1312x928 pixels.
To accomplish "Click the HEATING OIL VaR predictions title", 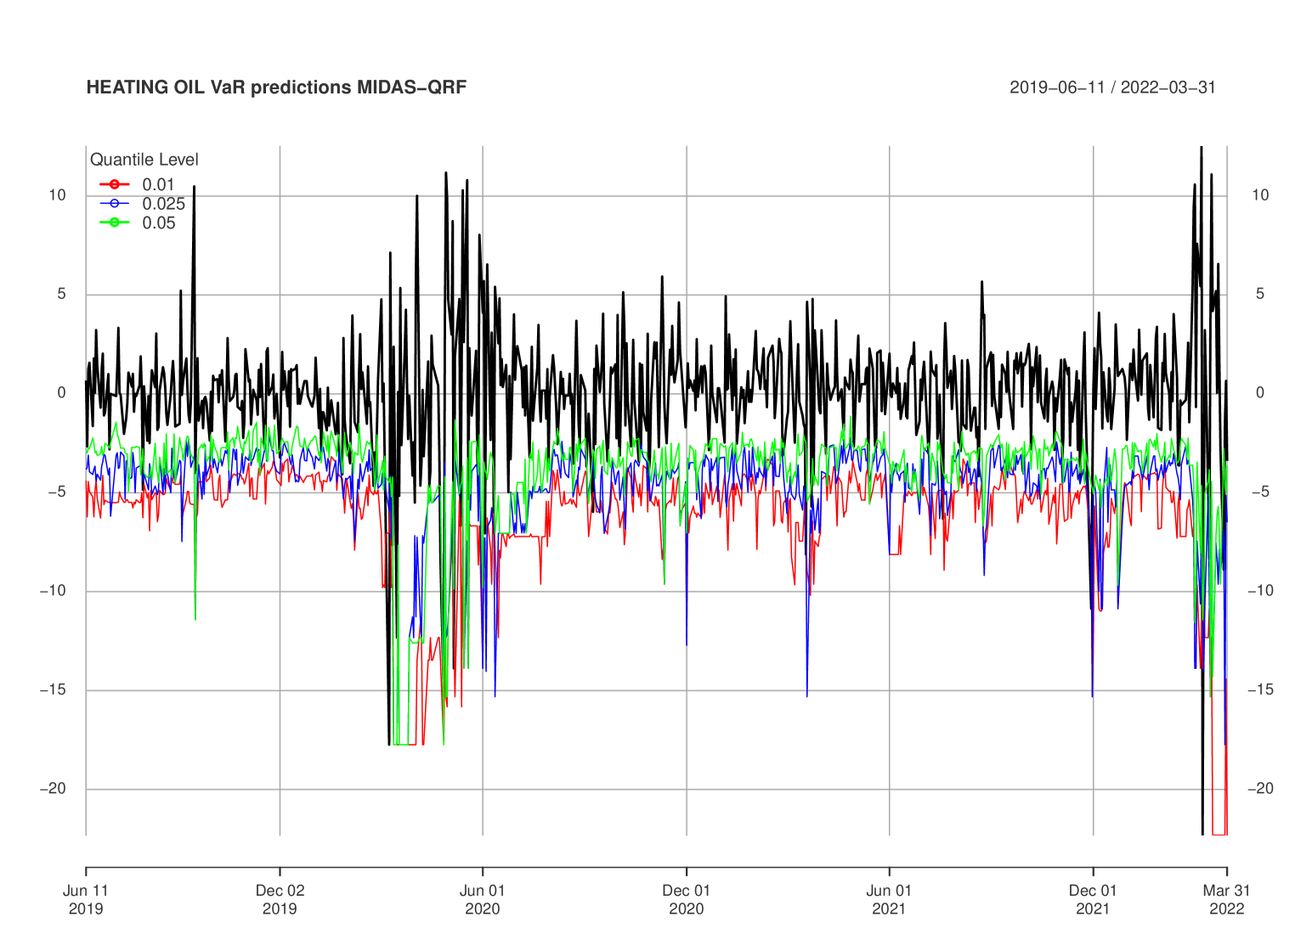I will pos(276,87).
